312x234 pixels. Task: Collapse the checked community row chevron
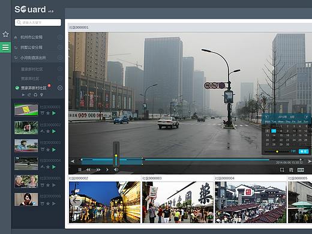point(60,88)
